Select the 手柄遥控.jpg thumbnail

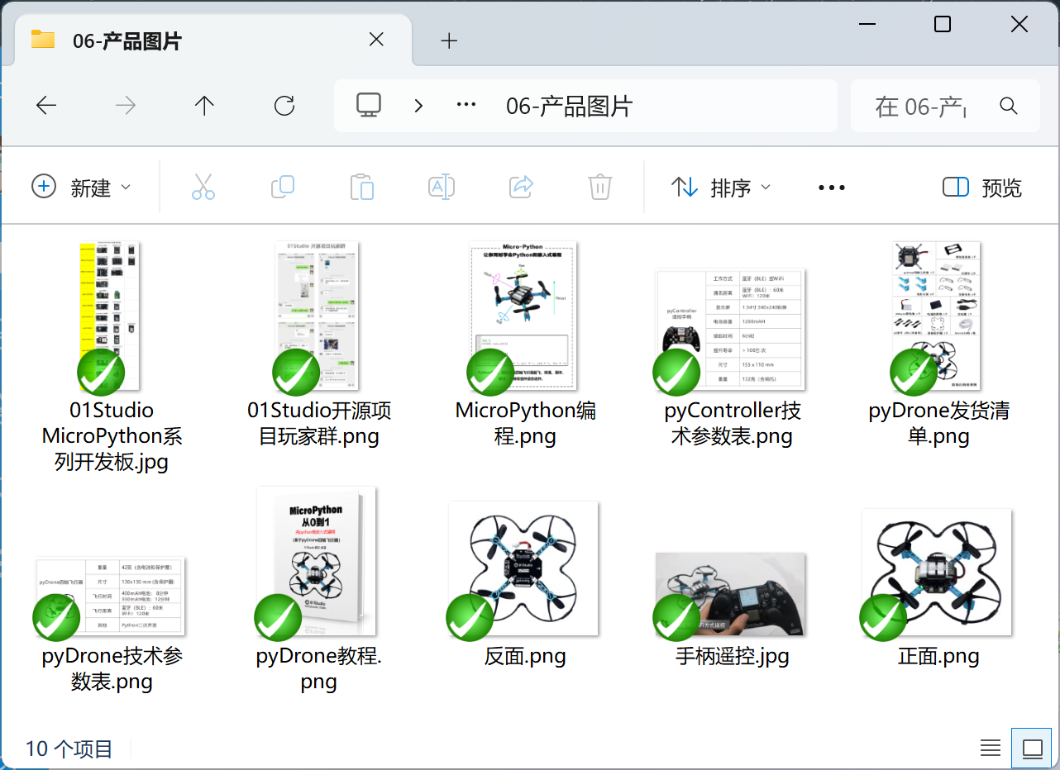click(730, 594)
